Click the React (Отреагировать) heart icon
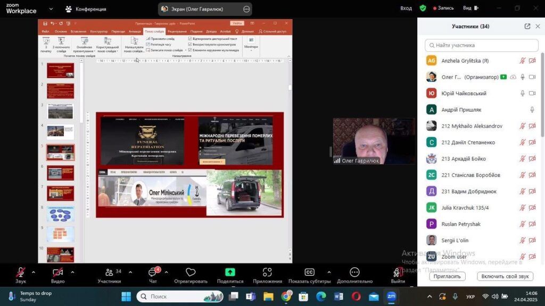 pos(191,273)
